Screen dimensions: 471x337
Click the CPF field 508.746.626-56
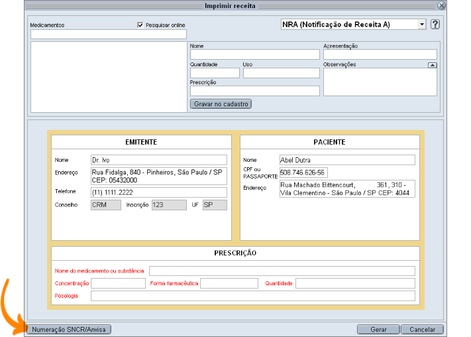point(303,172)
